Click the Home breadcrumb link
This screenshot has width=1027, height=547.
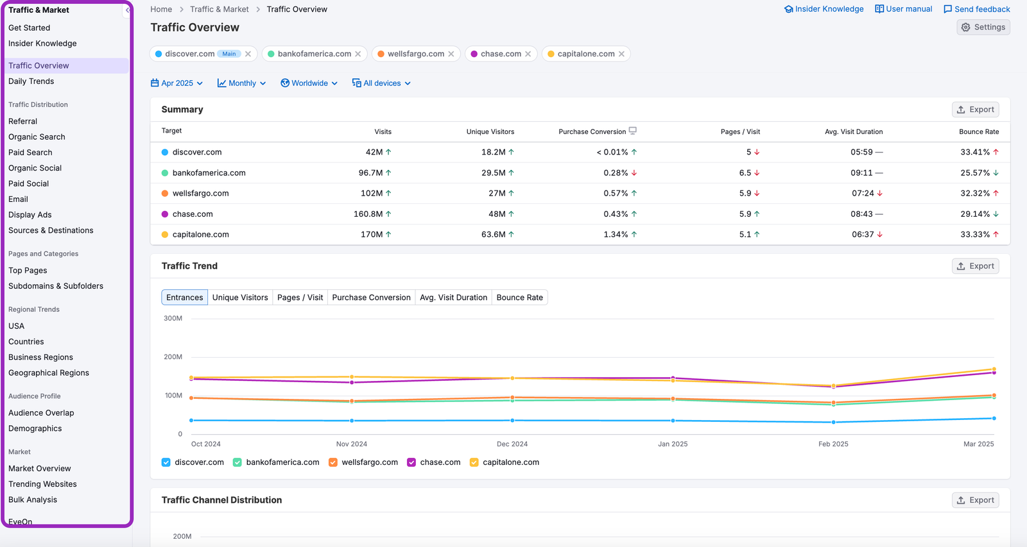161,9
